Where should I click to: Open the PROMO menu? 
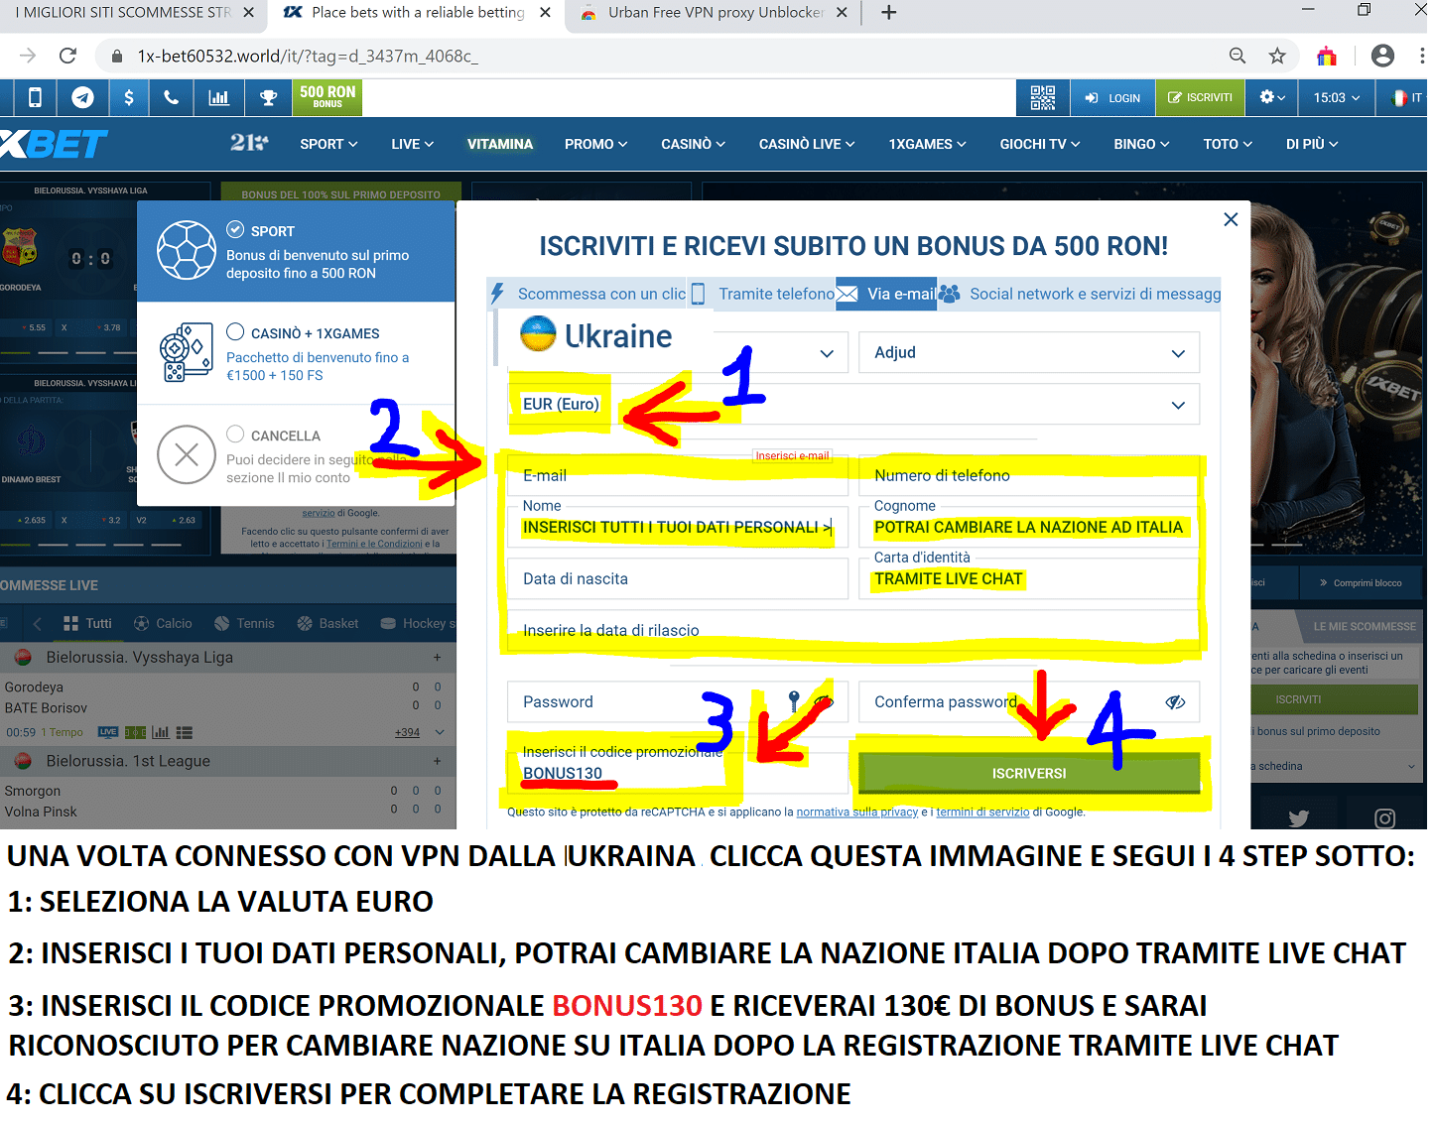pos(595,144)
